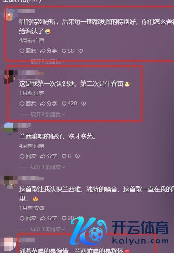Reply to the 安徽 comment about 独特的嗓音
Image resolution: width=174 pixels, height=253 pixels.
[x=28, y=218]
